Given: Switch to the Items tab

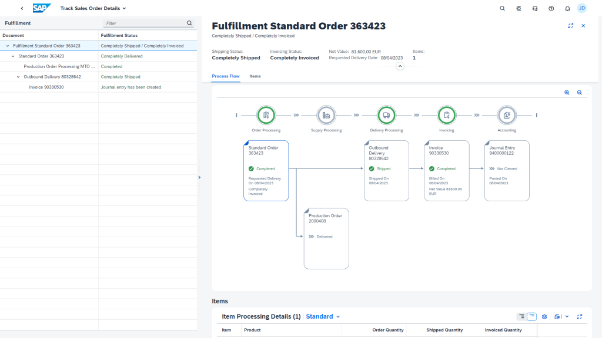Looking at the screenshot, I should click(255, 76).
